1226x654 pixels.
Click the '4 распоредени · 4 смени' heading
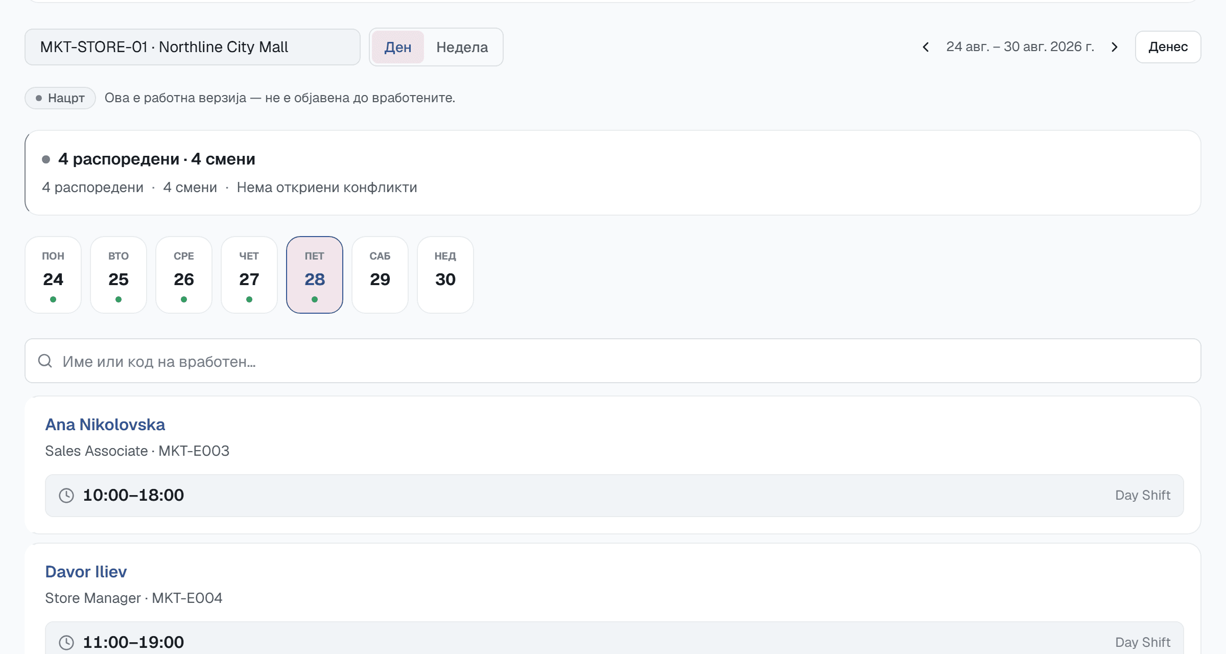pyautogui.click(x=157, y=159)
